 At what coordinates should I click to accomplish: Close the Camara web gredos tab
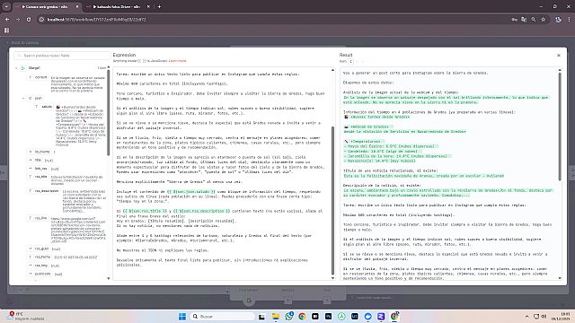coord(77,6)
